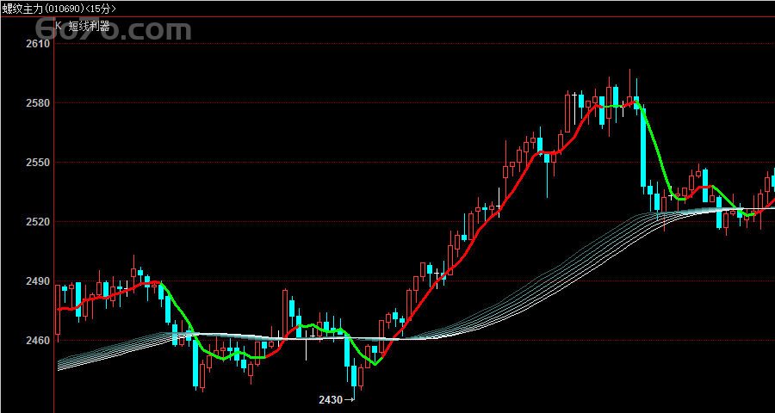
Task: Click the 2520 price axis label
Action: click(x=38, y=222)
